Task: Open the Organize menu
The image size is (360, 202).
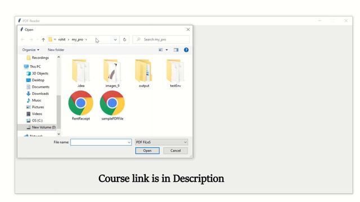Action: [30, 50]
